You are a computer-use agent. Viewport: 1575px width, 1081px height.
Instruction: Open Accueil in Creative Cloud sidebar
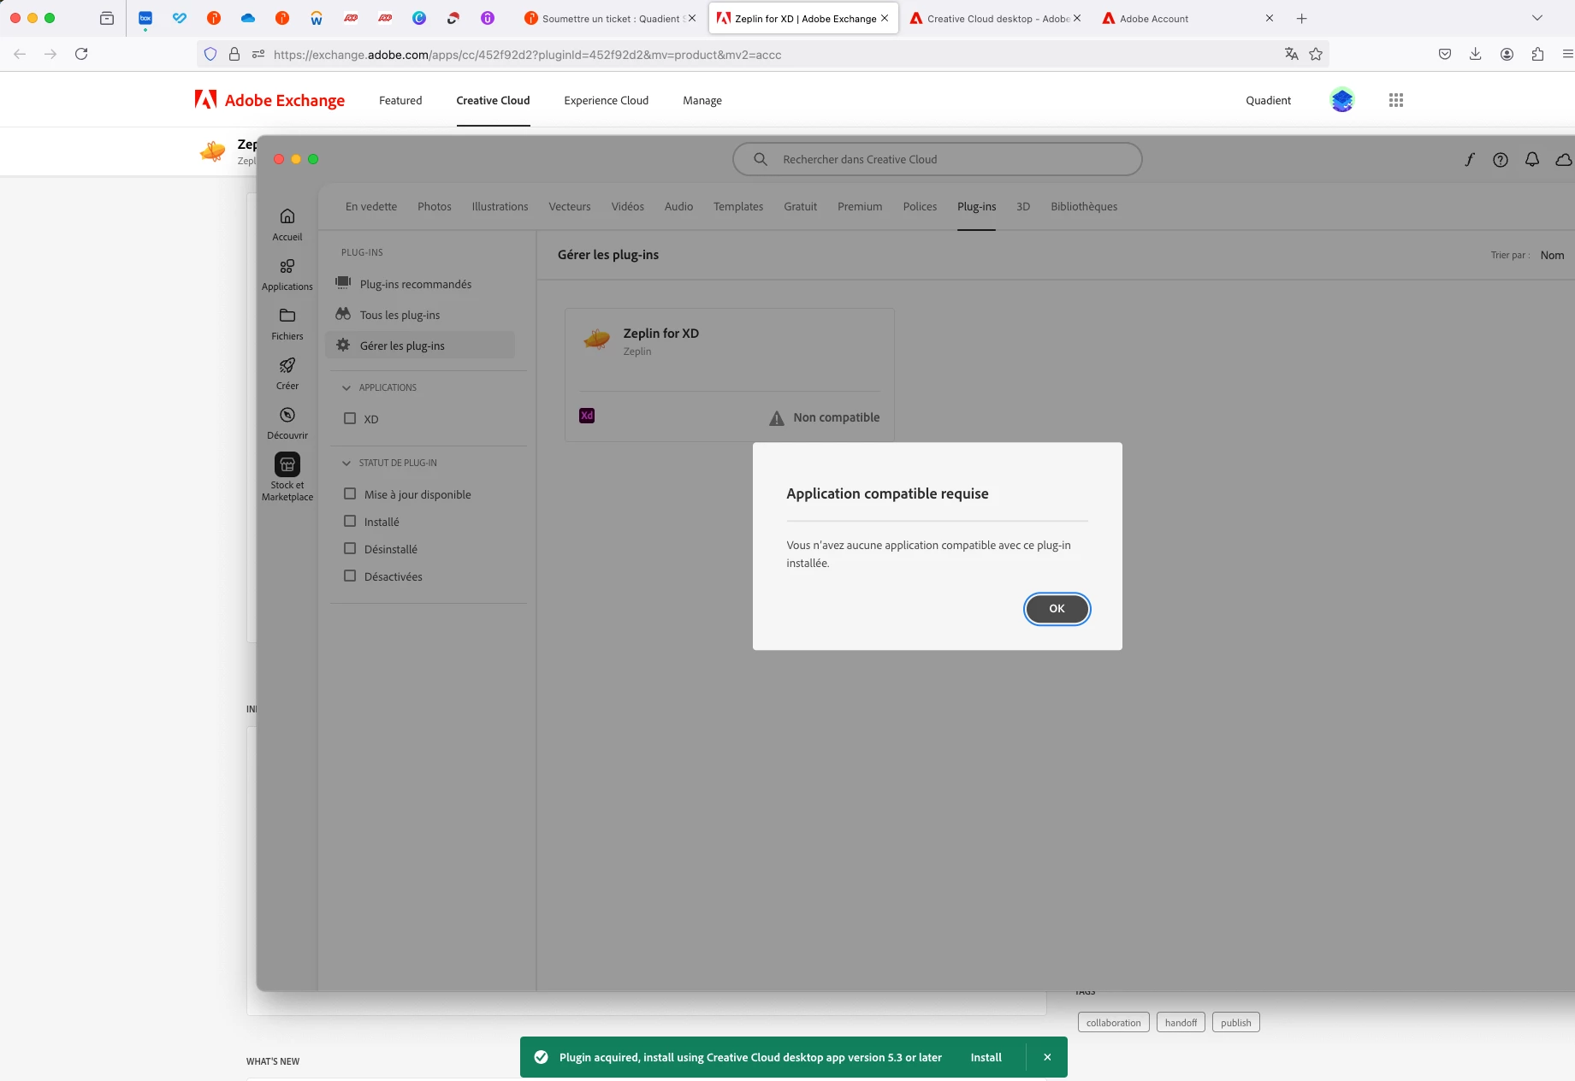point(287,224)
